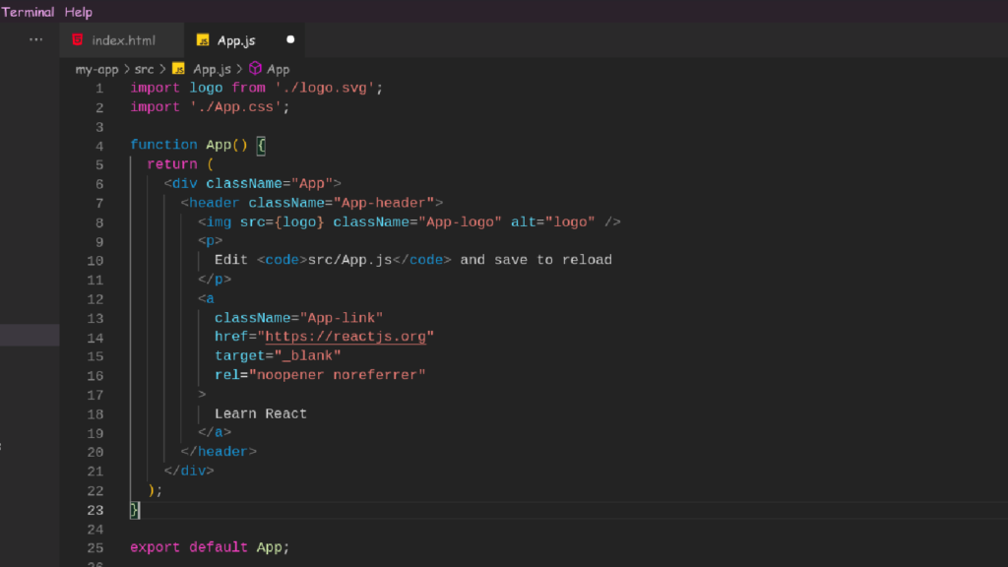Open the editor more-actions ellipsis menu
The width and height of the screenshot is (1008, 567).
click(x=35, y=39)
